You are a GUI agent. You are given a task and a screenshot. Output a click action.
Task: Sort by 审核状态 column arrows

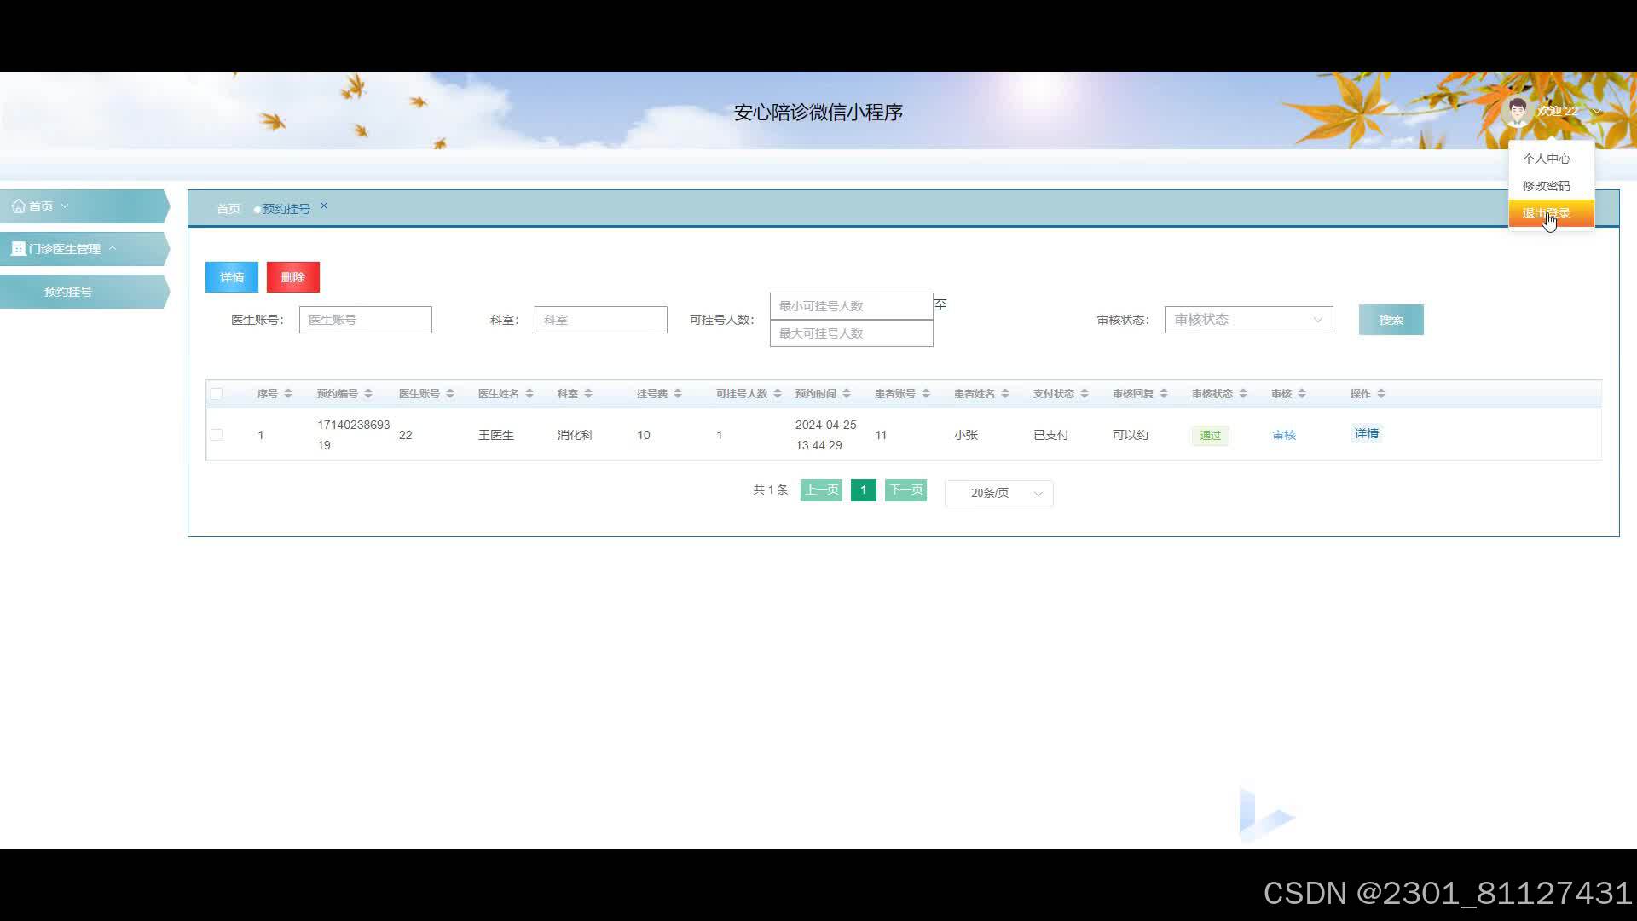1243,394
